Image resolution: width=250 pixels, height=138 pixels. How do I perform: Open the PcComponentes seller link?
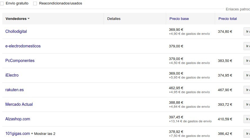tap(20, 61)
